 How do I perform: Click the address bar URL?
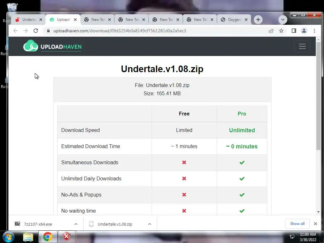click(120, 31)
